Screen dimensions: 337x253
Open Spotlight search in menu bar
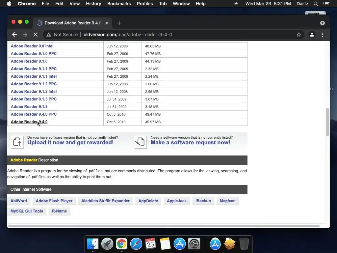tap(316, 4)
